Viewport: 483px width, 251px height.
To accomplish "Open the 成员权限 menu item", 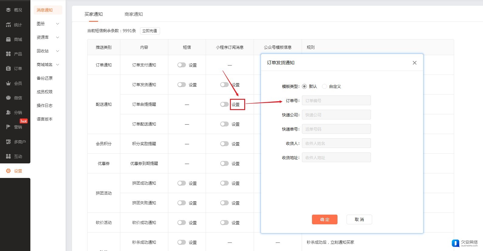I will [45, 92].
